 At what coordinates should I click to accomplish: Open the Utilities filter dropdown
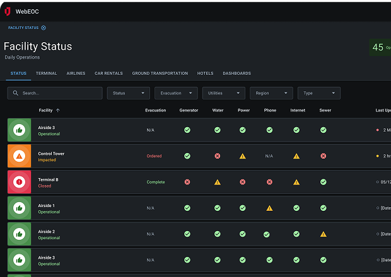coord(223,93)
